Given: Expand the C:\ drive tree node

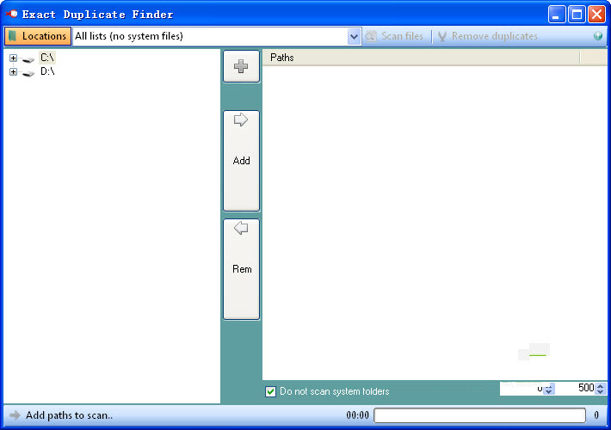Looking at the screenshot, I should click(13, 58).
